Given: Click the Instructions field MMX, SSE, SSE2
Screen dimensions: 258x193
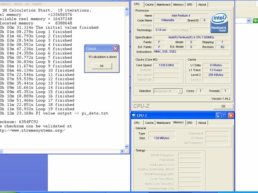Looking at the screenshot, I should (191, 51).
